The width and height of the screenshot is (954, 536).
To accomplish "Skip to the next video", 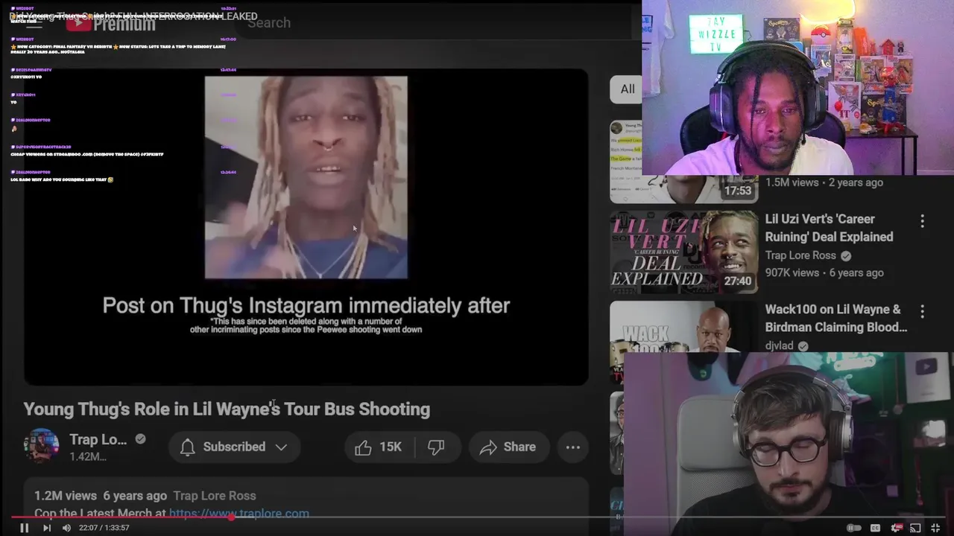I will click(x=46, y=528).
